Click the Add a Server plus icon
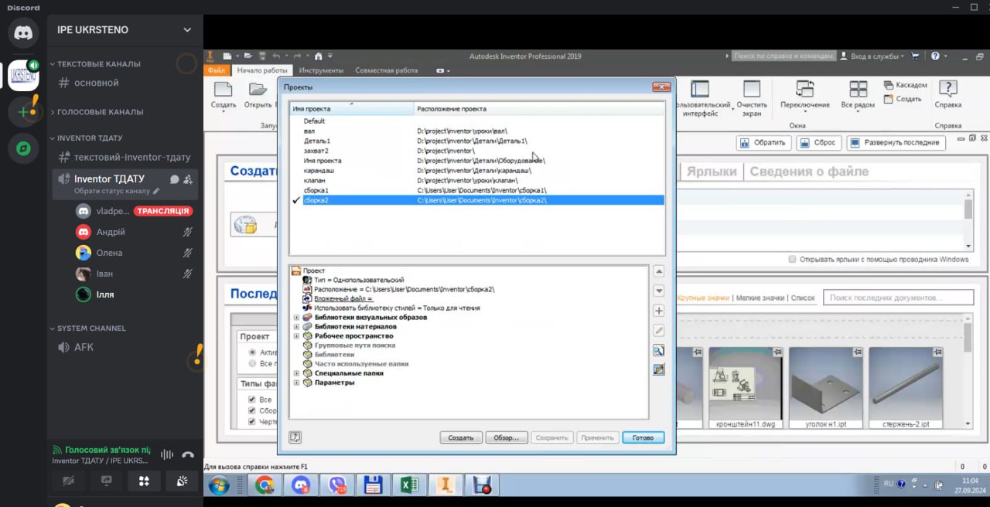990x507 pixels. pos(23,111)
